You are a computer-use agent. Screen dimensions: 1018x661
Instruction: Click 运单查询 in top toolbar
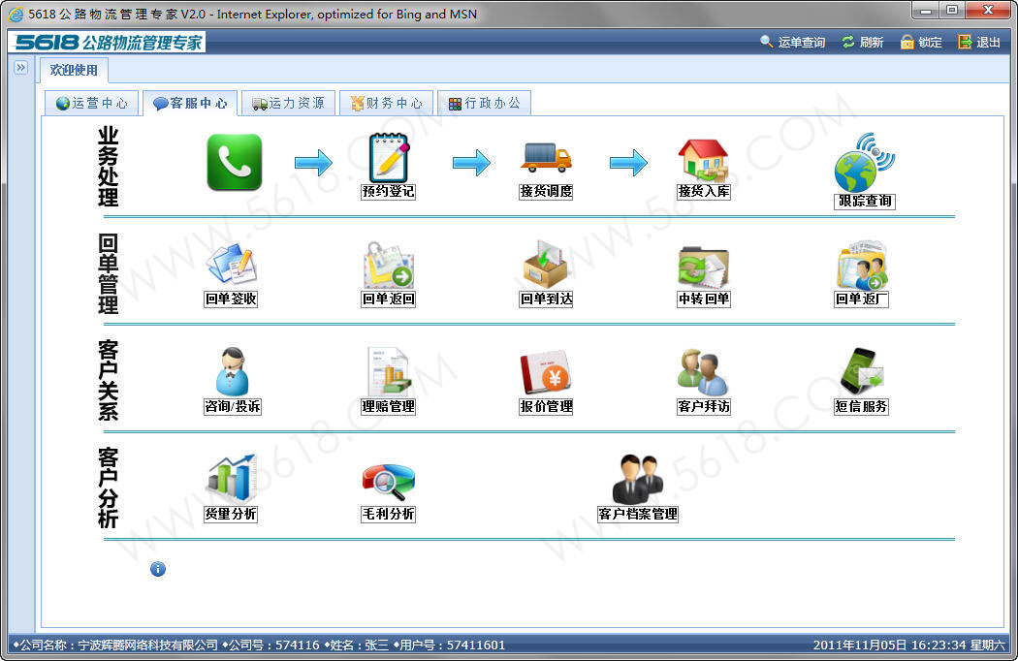click(792, 43)
